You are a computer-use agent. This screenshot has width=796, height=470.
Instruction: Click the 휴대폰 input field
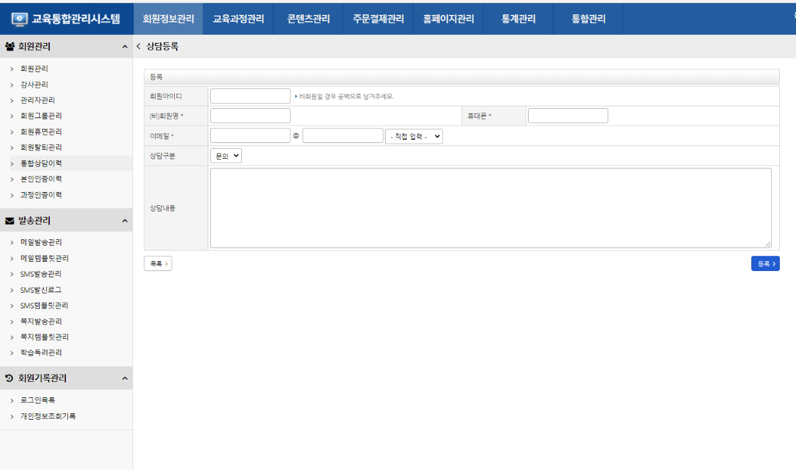click(568, 116)
